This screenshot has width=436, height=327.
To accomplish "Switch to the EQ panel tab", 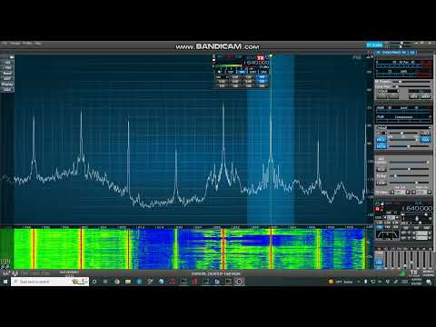I will (x=412, y=53).
